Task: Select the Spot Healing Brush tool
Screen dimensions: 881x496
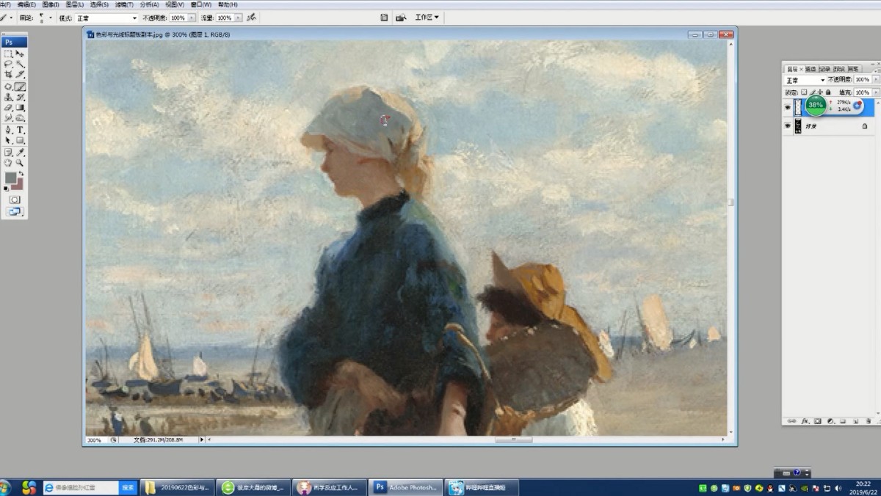Action: coord(8,87)
